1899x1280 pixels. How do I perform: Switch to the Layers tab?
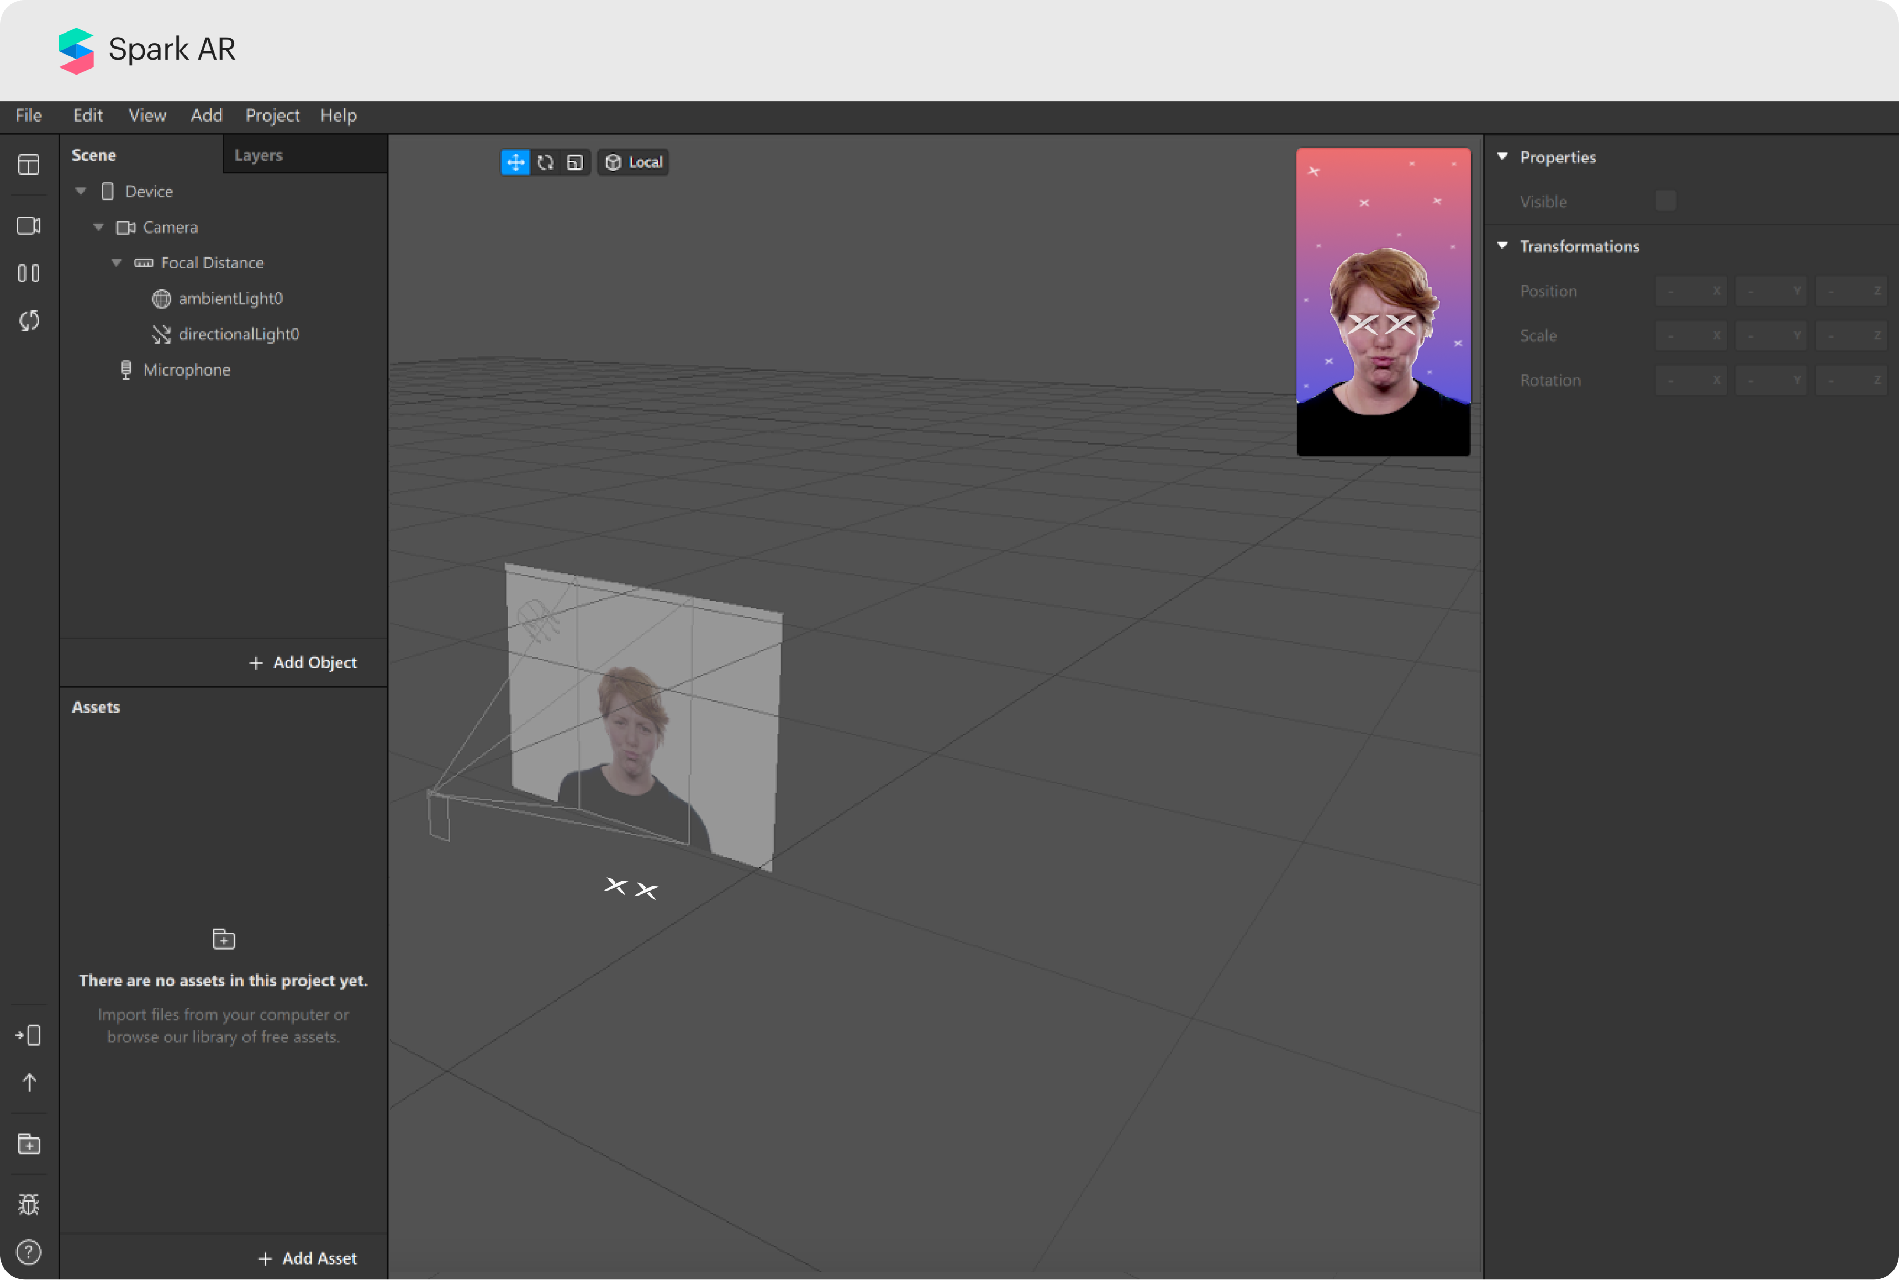(258, 155)
